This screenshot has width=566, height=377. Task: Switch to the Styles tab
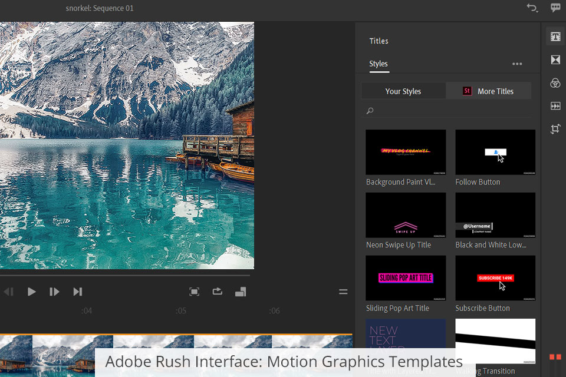click(x=379, y=64)
